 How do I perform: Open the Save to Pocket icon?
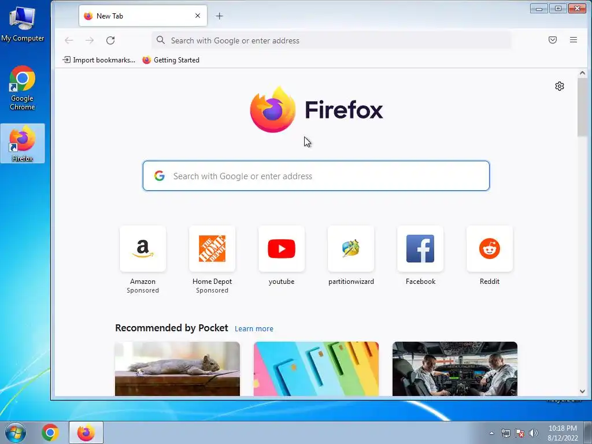pos(552,40)
